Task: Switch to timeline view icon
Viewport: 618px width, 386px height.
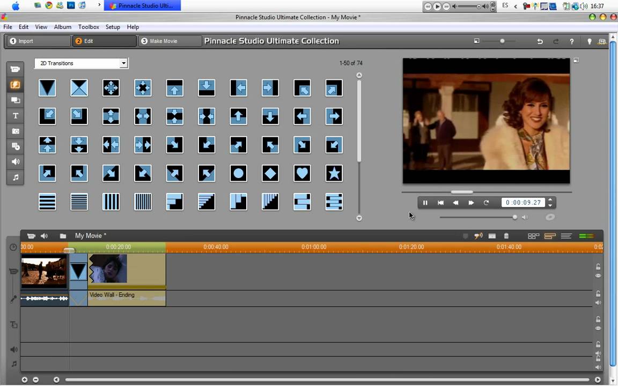Action: 550,236
